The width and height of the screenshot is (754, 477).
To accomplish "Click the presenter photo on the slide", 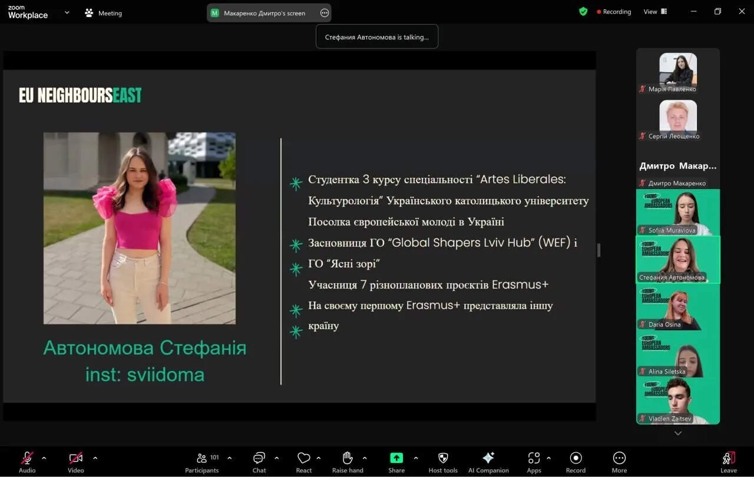I will tap(140, 228).
